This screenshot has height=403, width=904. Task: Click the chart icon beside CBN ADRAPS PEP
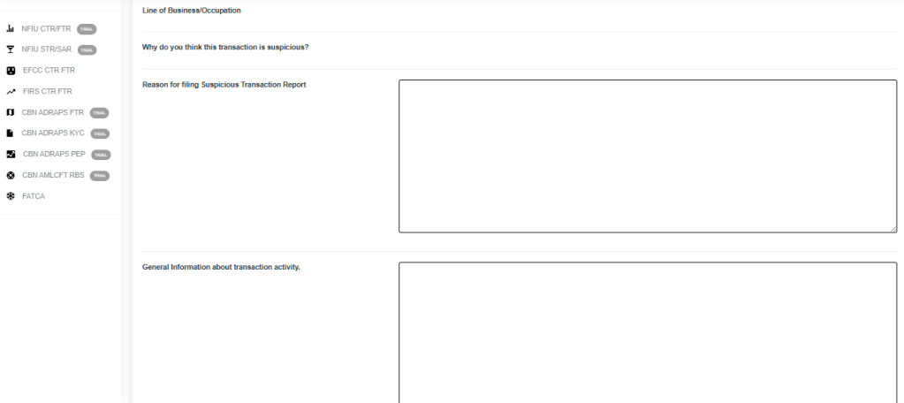point(11,154)
